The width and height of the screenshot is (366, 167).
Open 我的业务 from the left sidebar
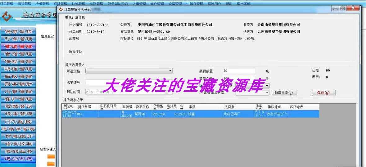[x=18, y=151]
